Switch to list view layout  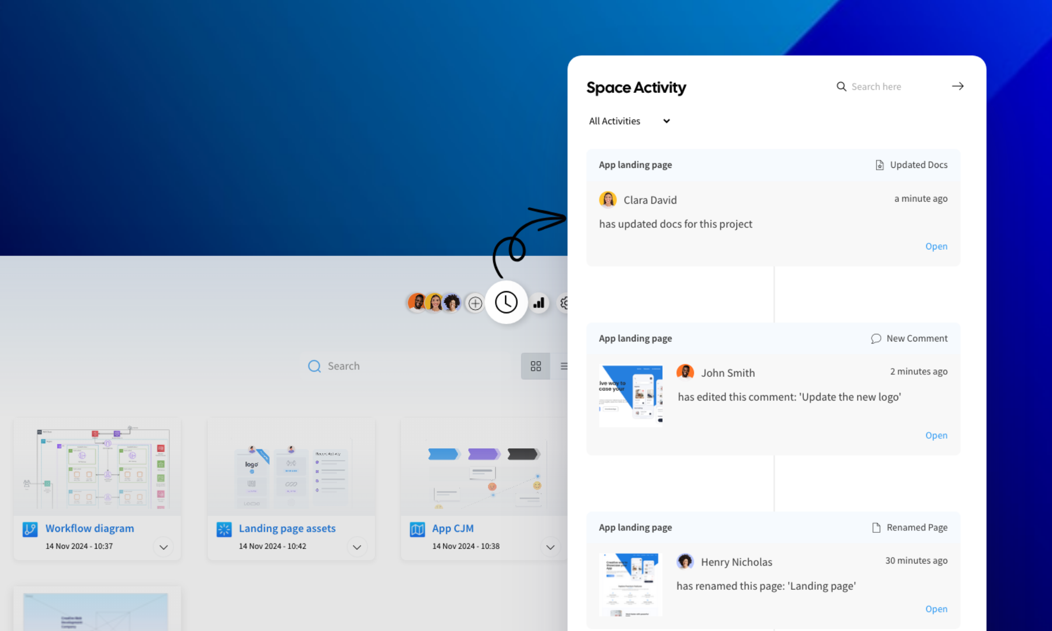coord(564,366)
